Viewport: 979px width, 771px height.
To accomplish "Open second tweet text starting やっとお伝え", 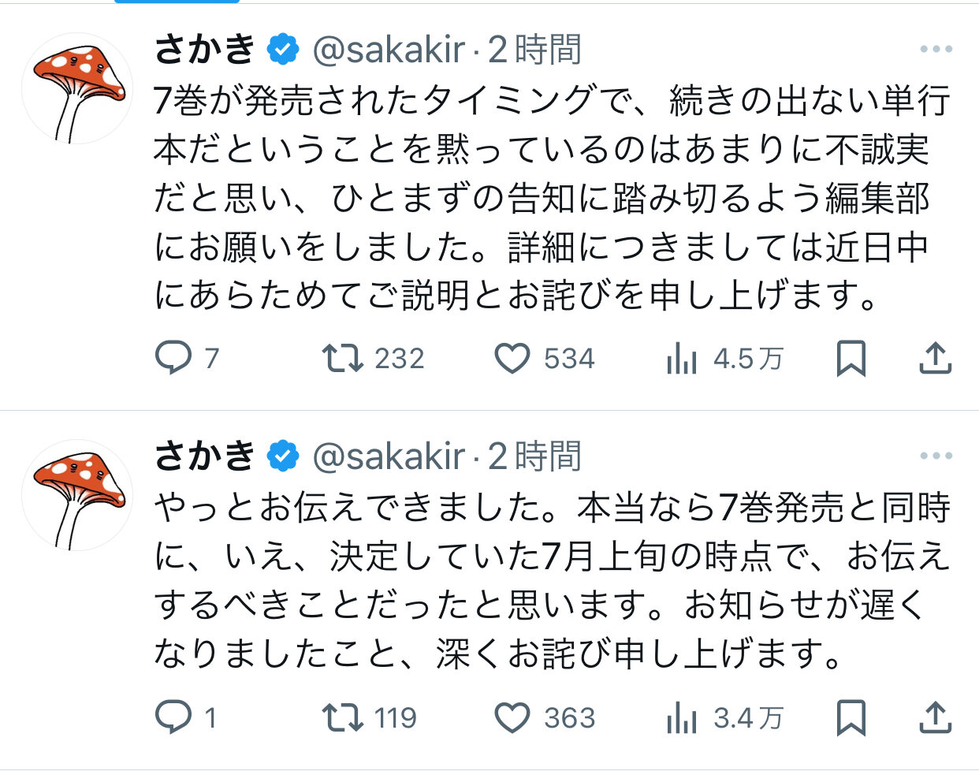I will [x=552, y=580].
